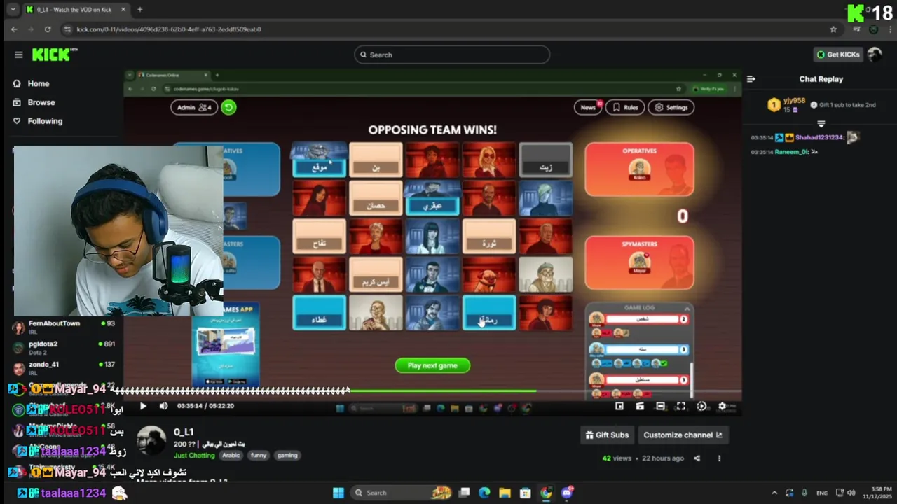This screenshot has height=504, width=897.
Task: Open the Kick hamburger menu
Action: 18,55
